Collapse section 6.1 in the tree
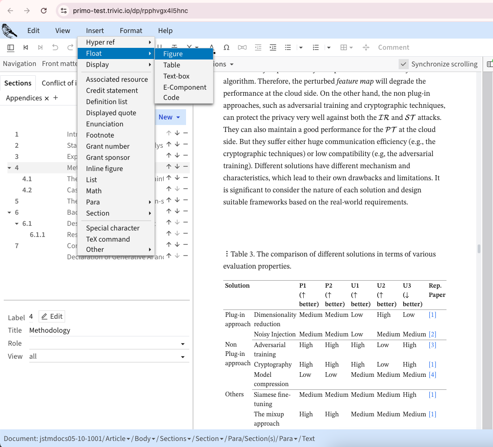Viewport: 493px width, 447px height. coord(17,223)
